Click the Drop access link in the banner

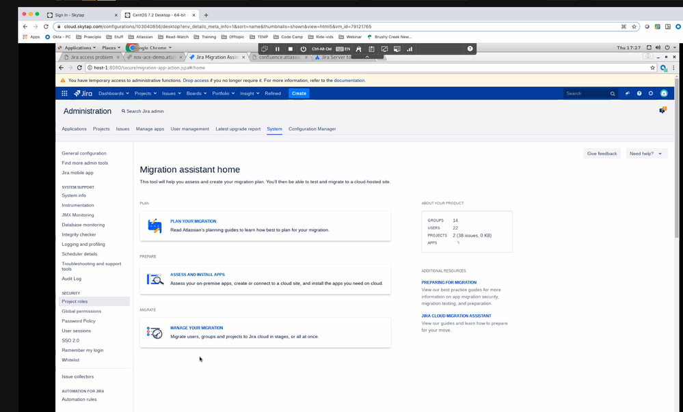pos(196,80)
